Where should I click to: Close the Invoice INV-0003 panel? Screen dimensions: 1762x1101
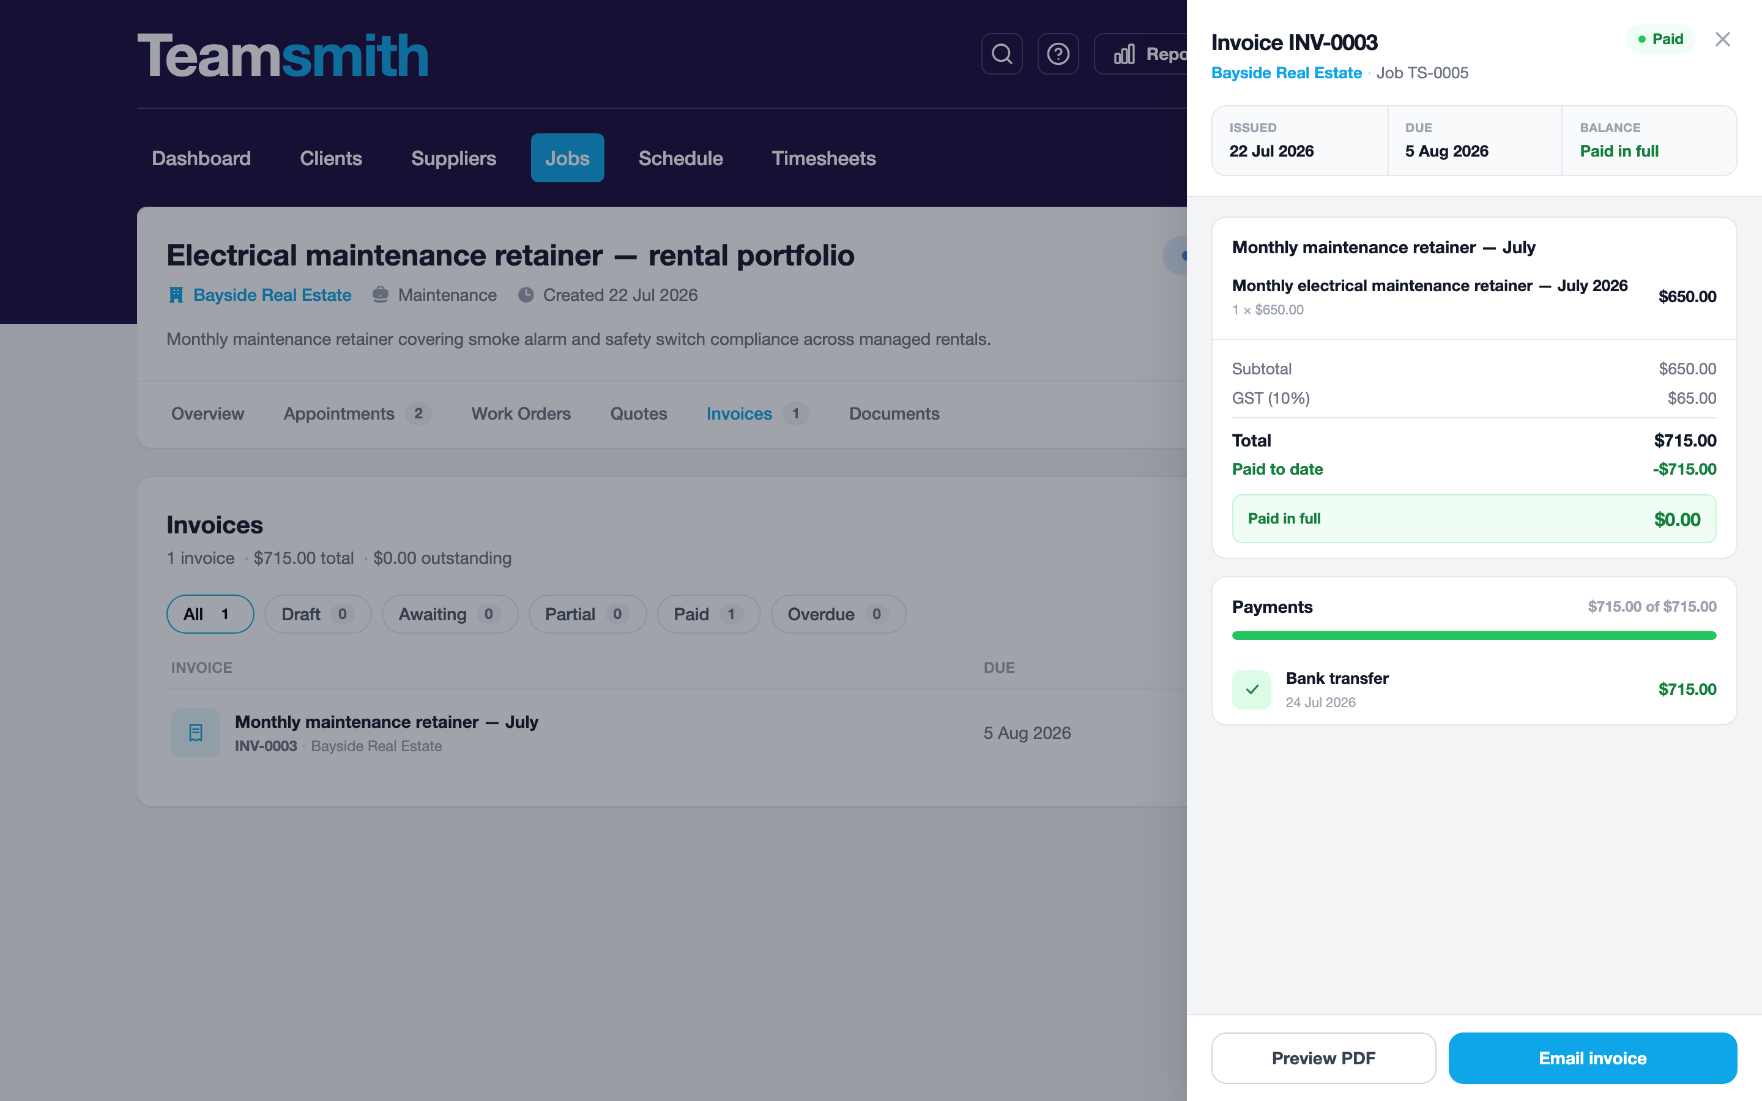[x=1722, y=39]
